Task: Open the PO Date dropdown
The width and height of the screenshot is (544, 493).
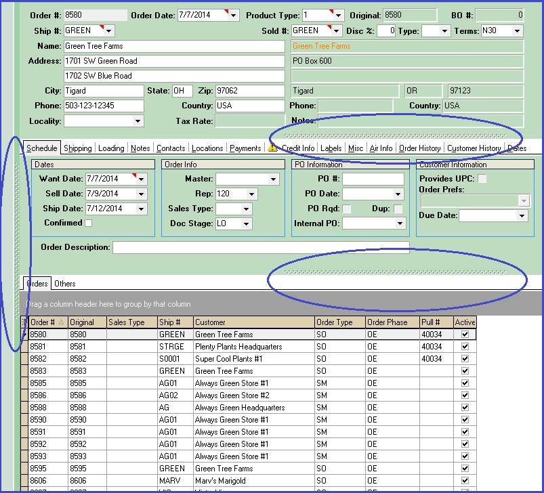Action: pos(398,194)
